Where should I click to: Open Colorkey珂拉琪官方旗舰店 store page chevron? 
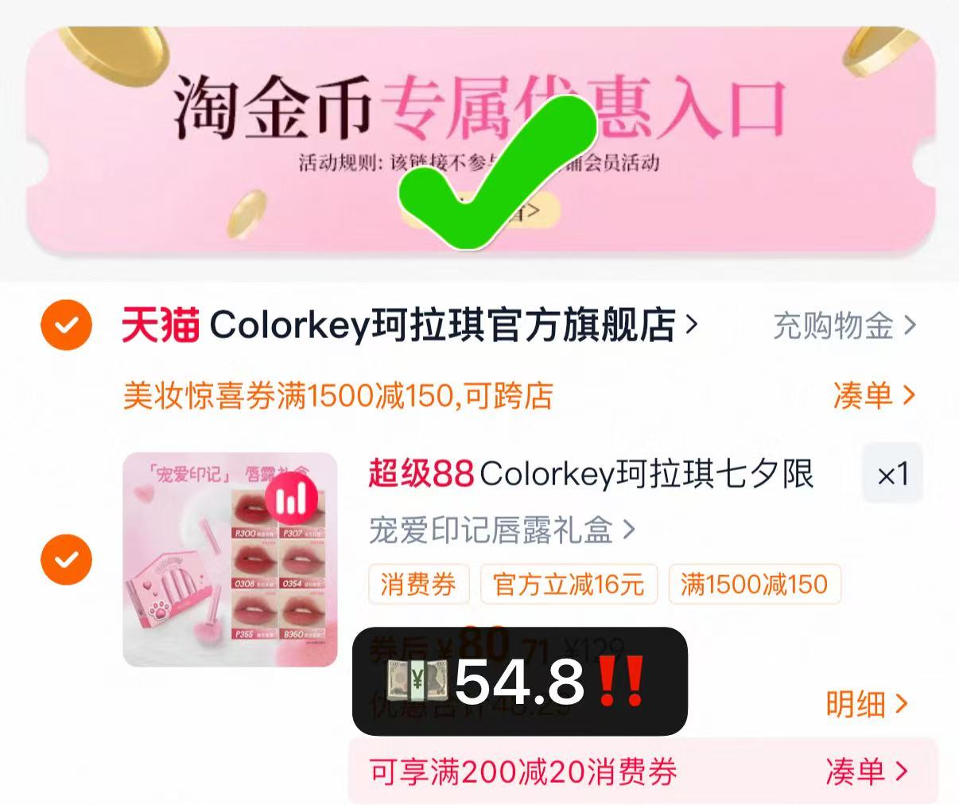pyautogui.click(x=691, y=325)
